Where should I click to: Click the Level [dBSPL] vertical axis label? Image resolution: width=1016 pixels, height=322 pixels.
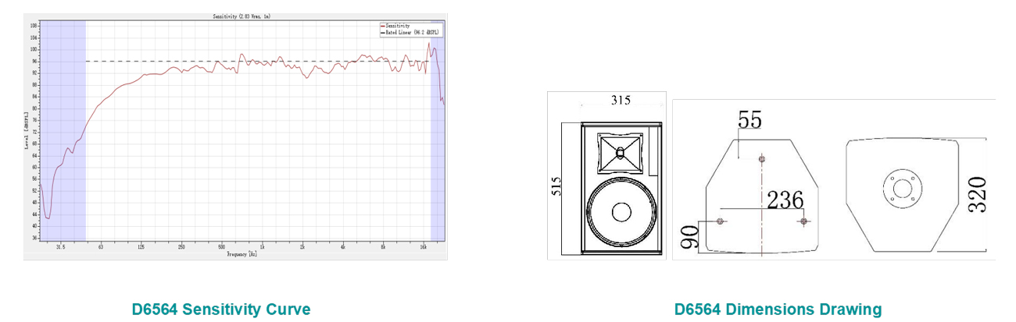click(x=27, y=130)
